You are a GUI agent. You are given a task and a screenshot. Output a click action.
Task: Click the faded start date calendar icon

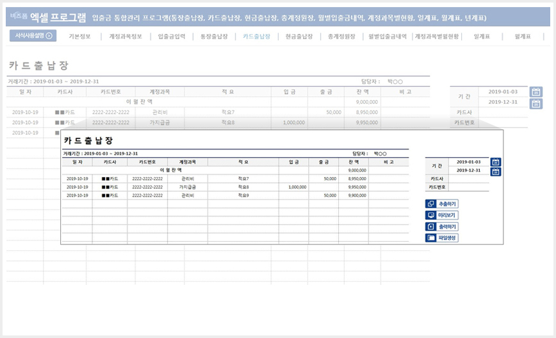pyautogui.click(x=536, y=92)
